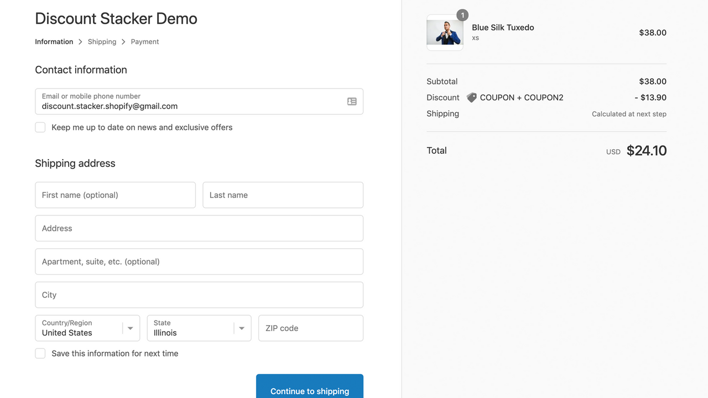Click the quantity badge on the Blue Silk Tuxedo

coord(462,15)
